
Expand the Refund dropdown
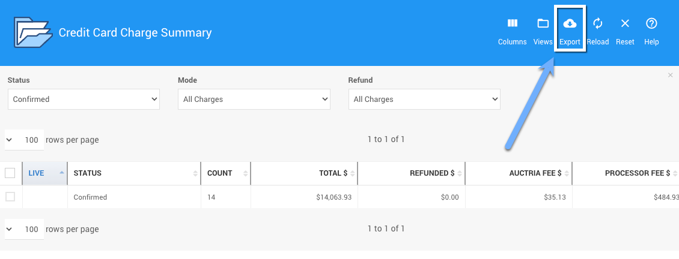pyautogui.click(x=424, y=99)
